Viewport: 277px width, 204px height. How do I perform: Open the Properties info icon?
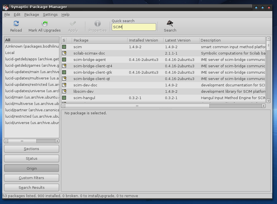(x=98, y=23)
